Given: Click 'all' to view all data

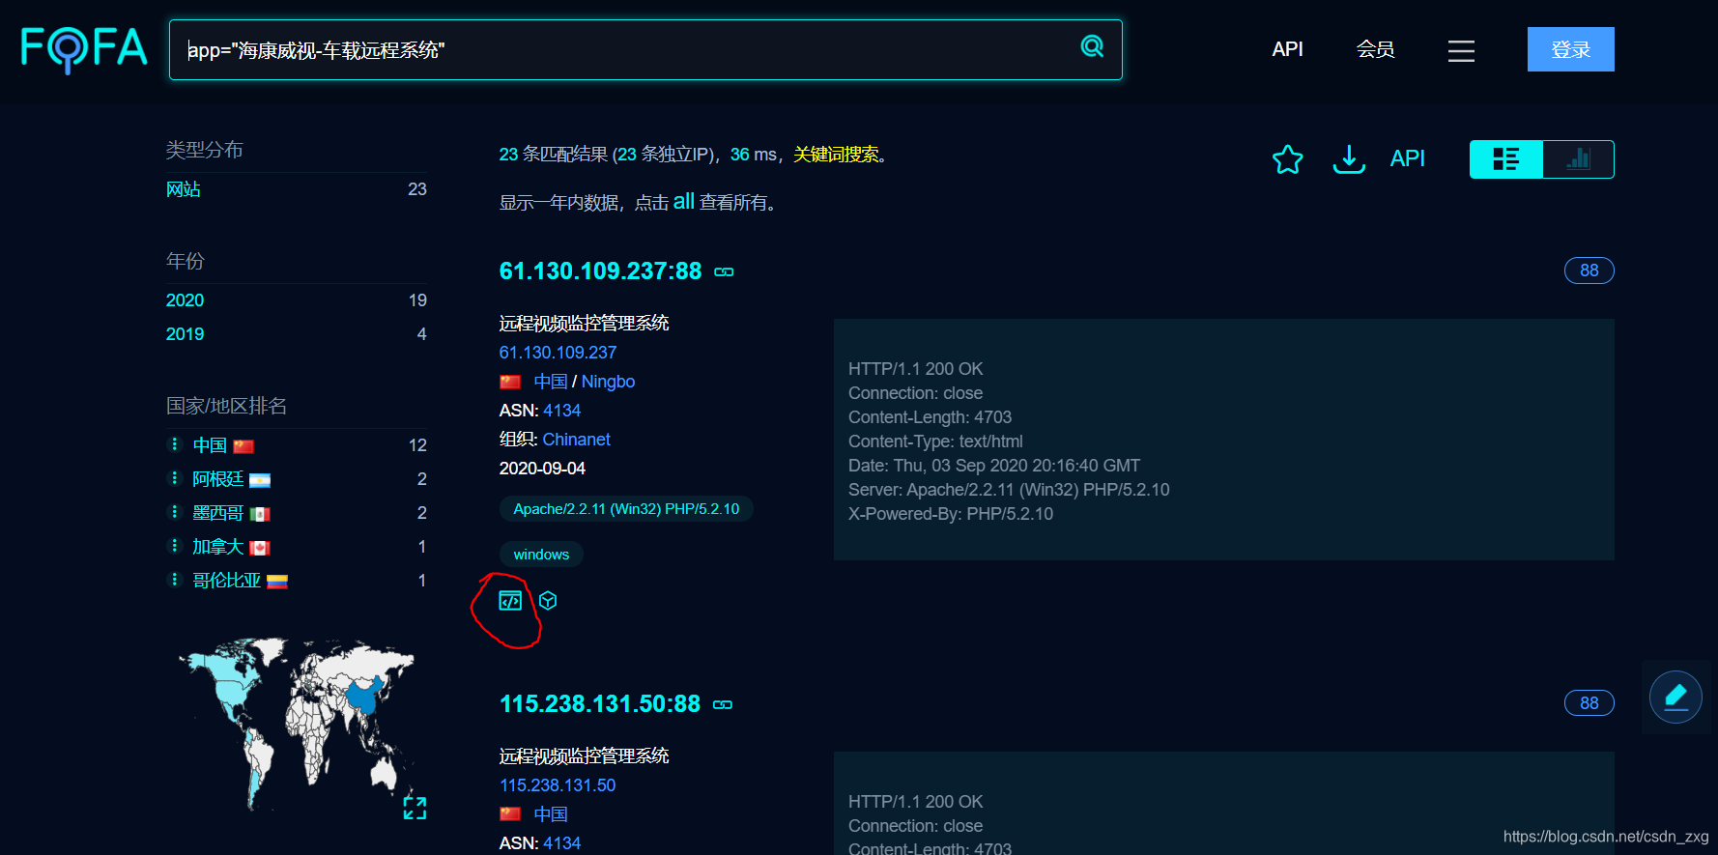Looking at the screenshot, I should [x=684, y=202].
